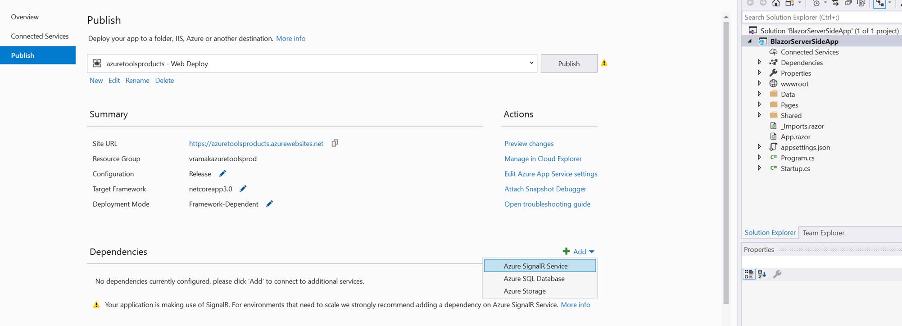This screenshot has height=326, width=902.
Task: Click the Solution Explorer Forward arrow icon
Action: point(763,3)
